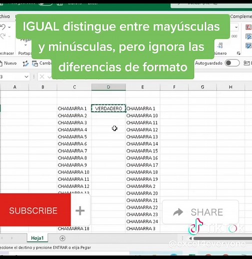Select column H header
The width and height of the screenshot is (252, 259).
click(231, 87)
